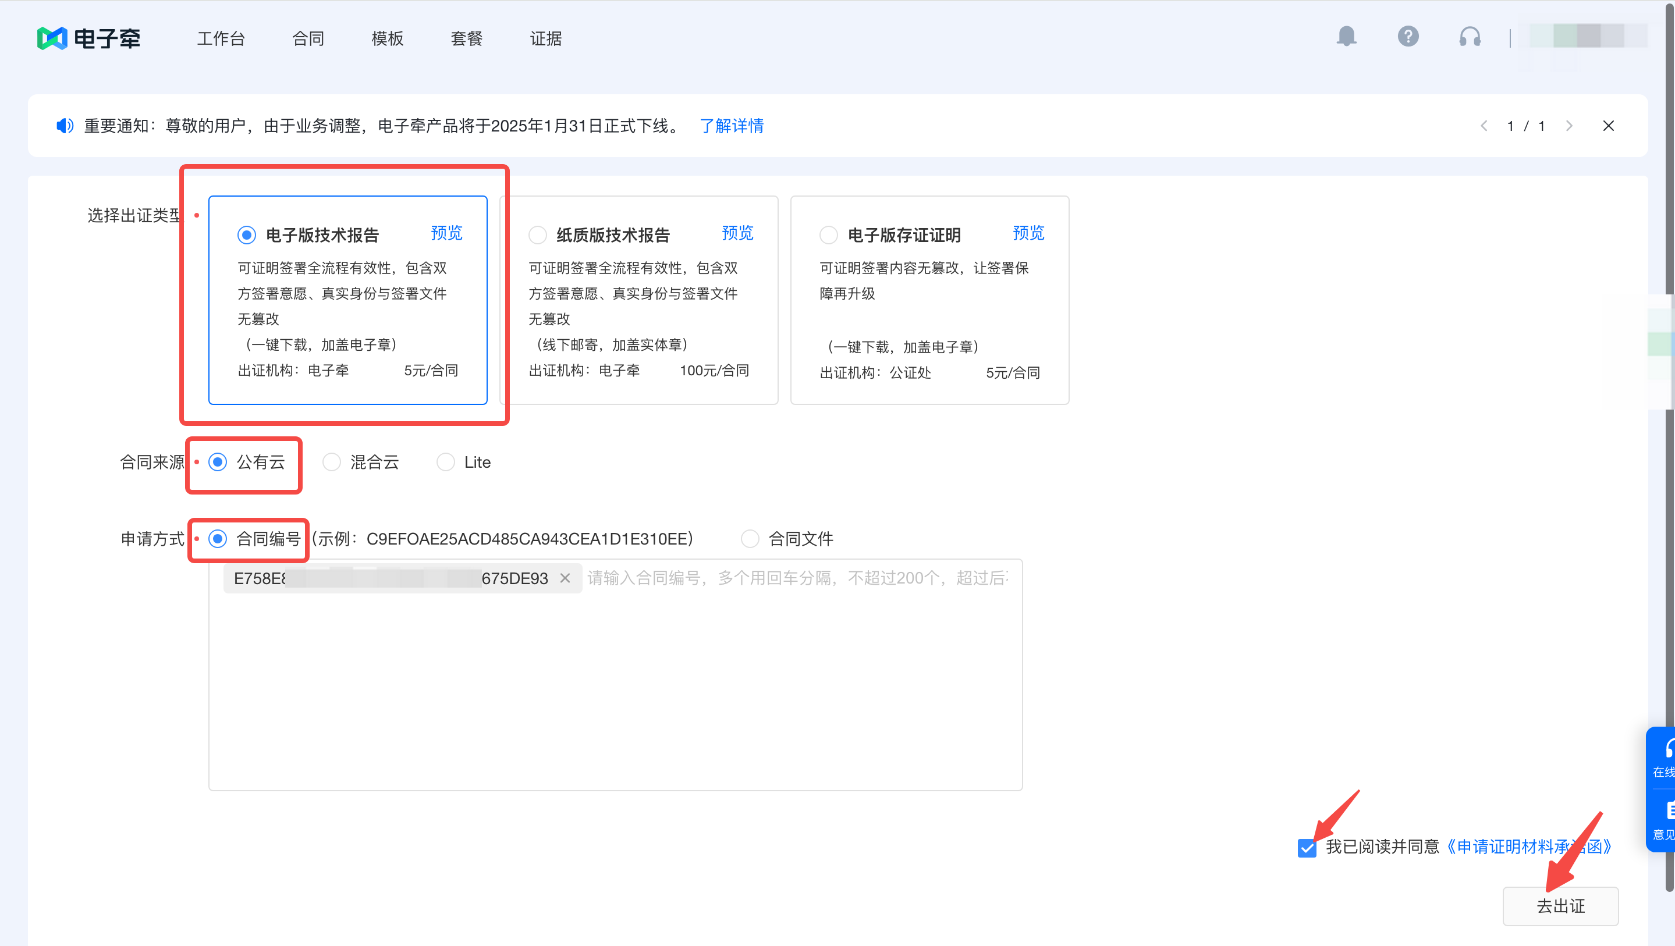
Task: Open the 模板 menu
Action: pos(388,38)
